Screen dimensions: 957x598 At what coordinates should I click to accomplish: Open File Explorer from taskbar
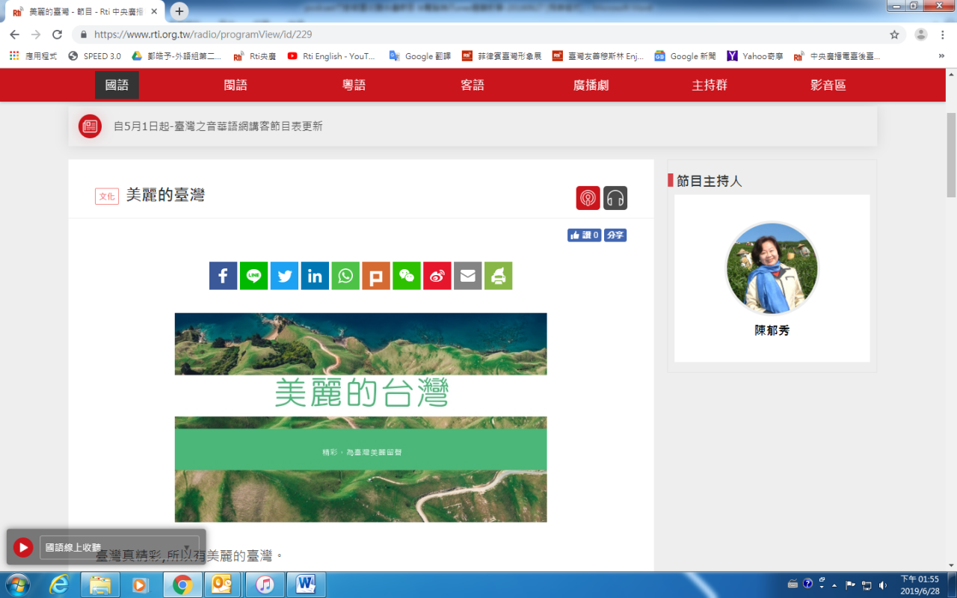click(100, 585)
